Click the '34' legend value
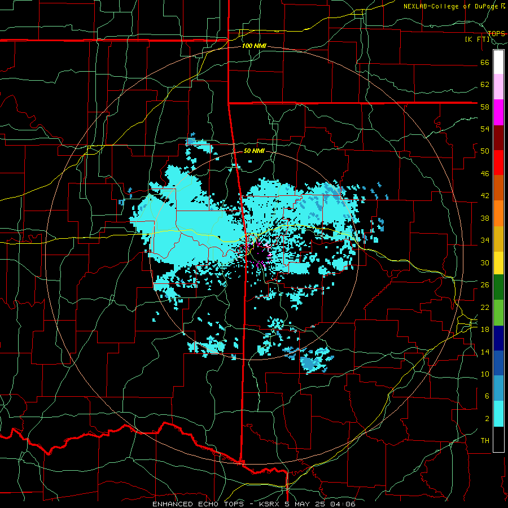This screenshot has height=508, width=508. point(485,240)
